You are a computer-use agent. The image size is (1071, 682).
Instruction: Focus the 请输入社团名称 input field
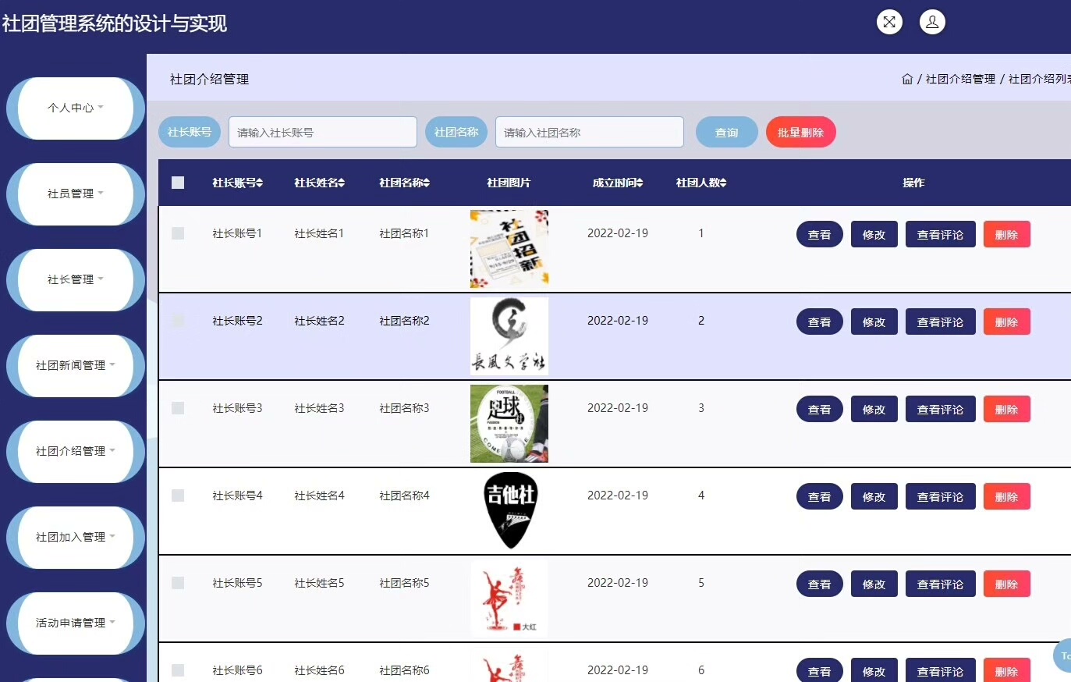point(590,133)
